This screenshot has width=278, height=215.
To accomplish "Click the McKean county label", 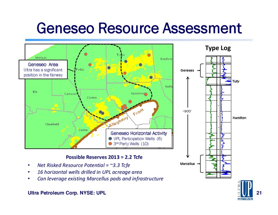I will pyautogui.click(x=41, y=58).
